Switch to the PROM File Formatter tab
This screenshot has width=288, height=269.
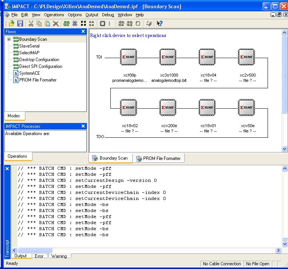point(158,158)
